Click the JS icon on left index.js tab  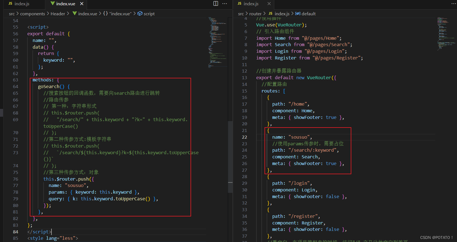(x=11, y=4)
